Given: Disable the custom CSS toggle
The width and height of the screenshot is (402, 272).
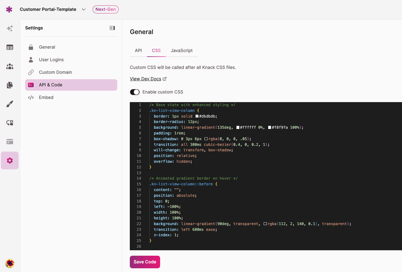Looking at the screenshot, I should tap(135, 92).
